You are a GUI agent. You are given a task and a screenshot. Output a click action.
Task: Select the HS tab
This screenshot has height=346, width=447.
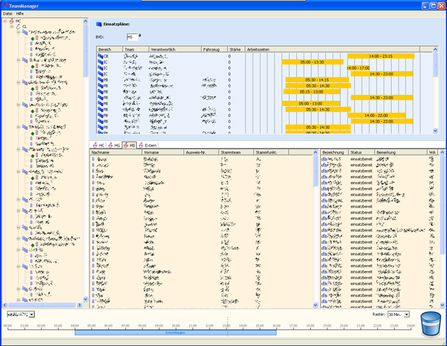click(129, 145)
